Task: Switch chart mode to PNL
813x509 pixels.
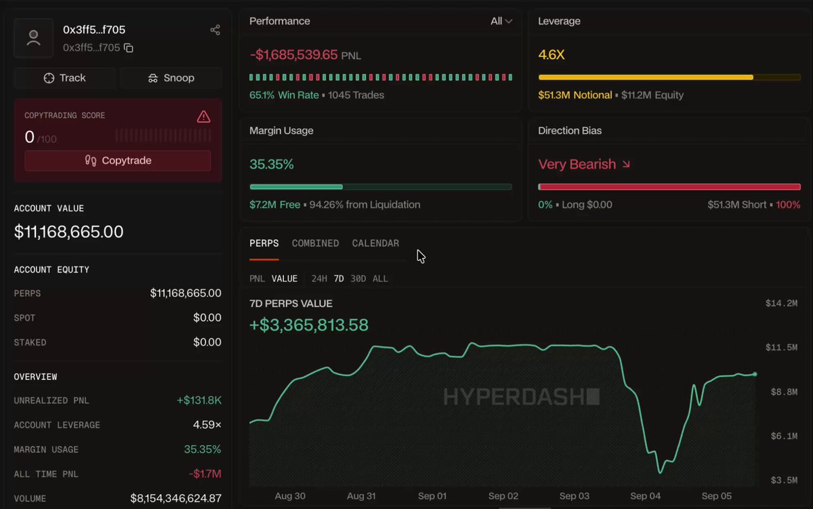Action: coord(257,279)
